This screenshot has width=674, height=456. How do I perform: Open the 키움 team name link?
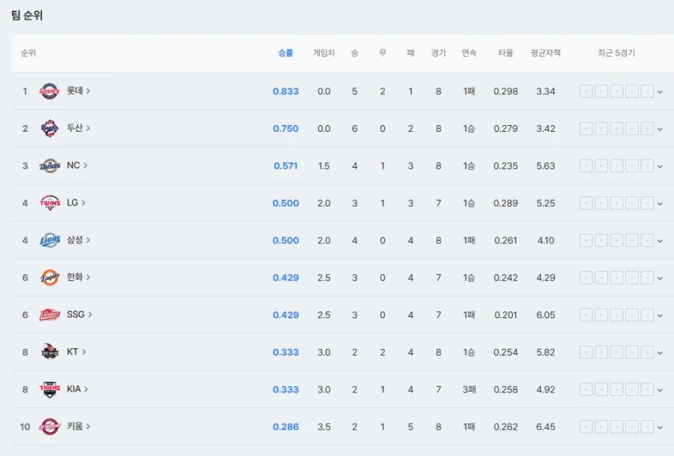pos(78,427)
